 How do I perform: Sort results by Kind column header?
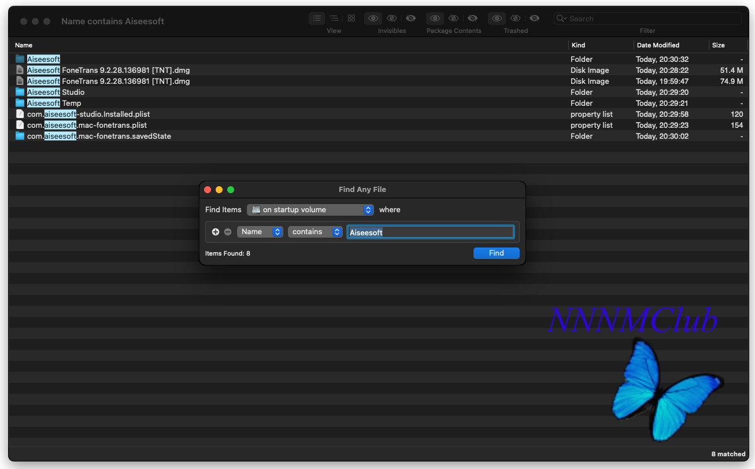[578, 45]
